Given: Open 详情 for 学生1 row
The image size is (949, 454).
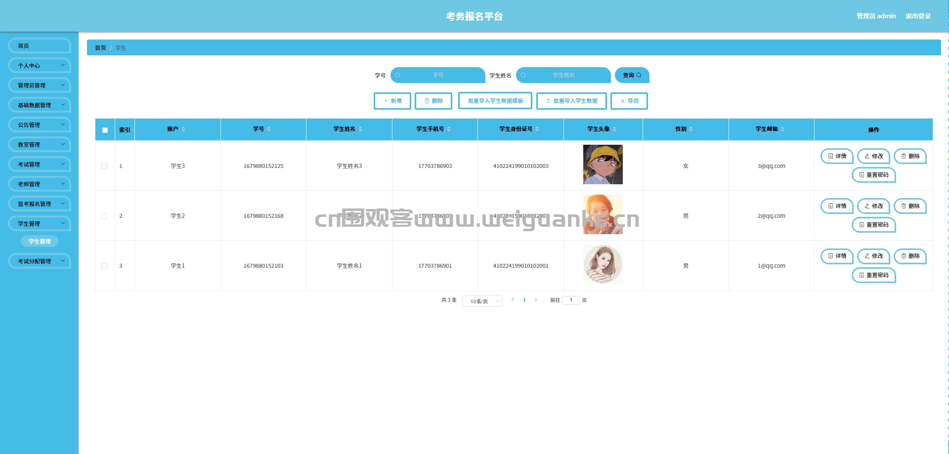Looking at the screenshot, I should coord(837,256).
